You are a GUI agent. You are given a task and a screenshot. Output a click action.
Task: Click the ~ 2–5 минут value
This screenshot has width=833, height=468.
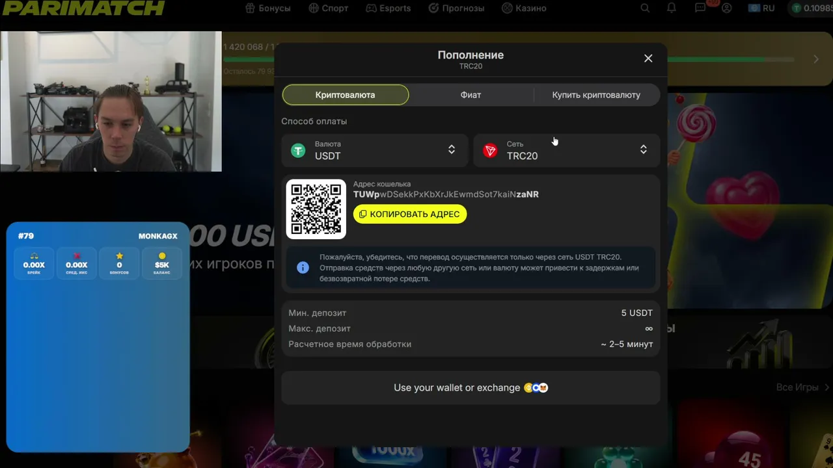click(627, 344)
